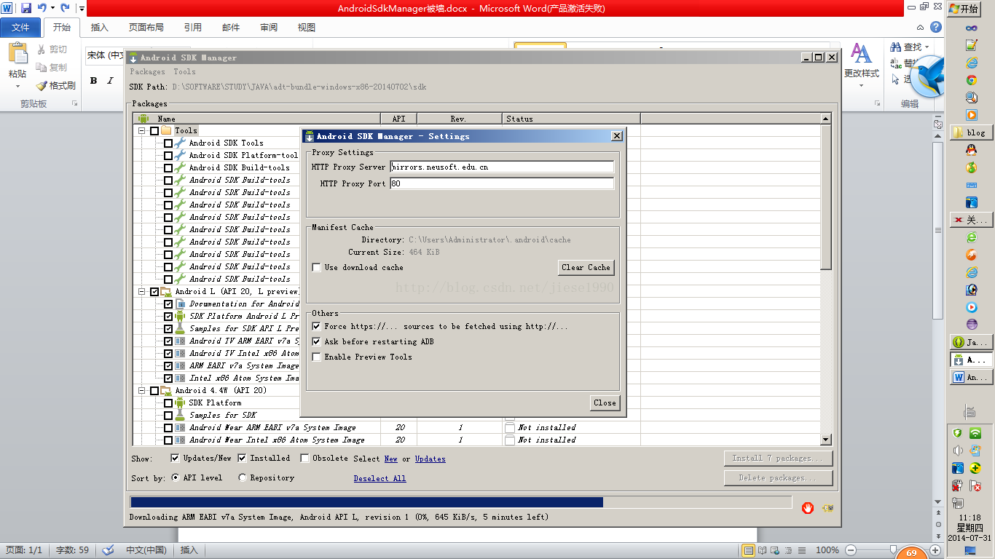This screenshot has height=559, width=995.
Task: Switch to Insert (插入) ribbon tab
Action: [99, 28]
